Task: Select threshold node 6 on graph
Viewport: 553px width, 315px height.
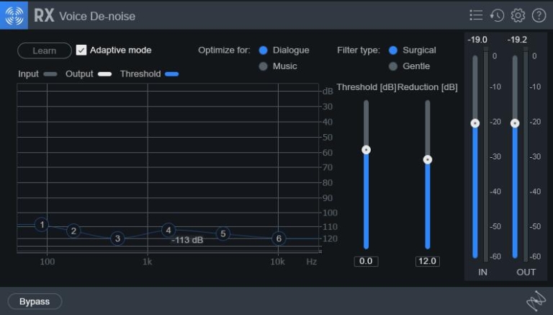Action: click(x=279, y=238)
